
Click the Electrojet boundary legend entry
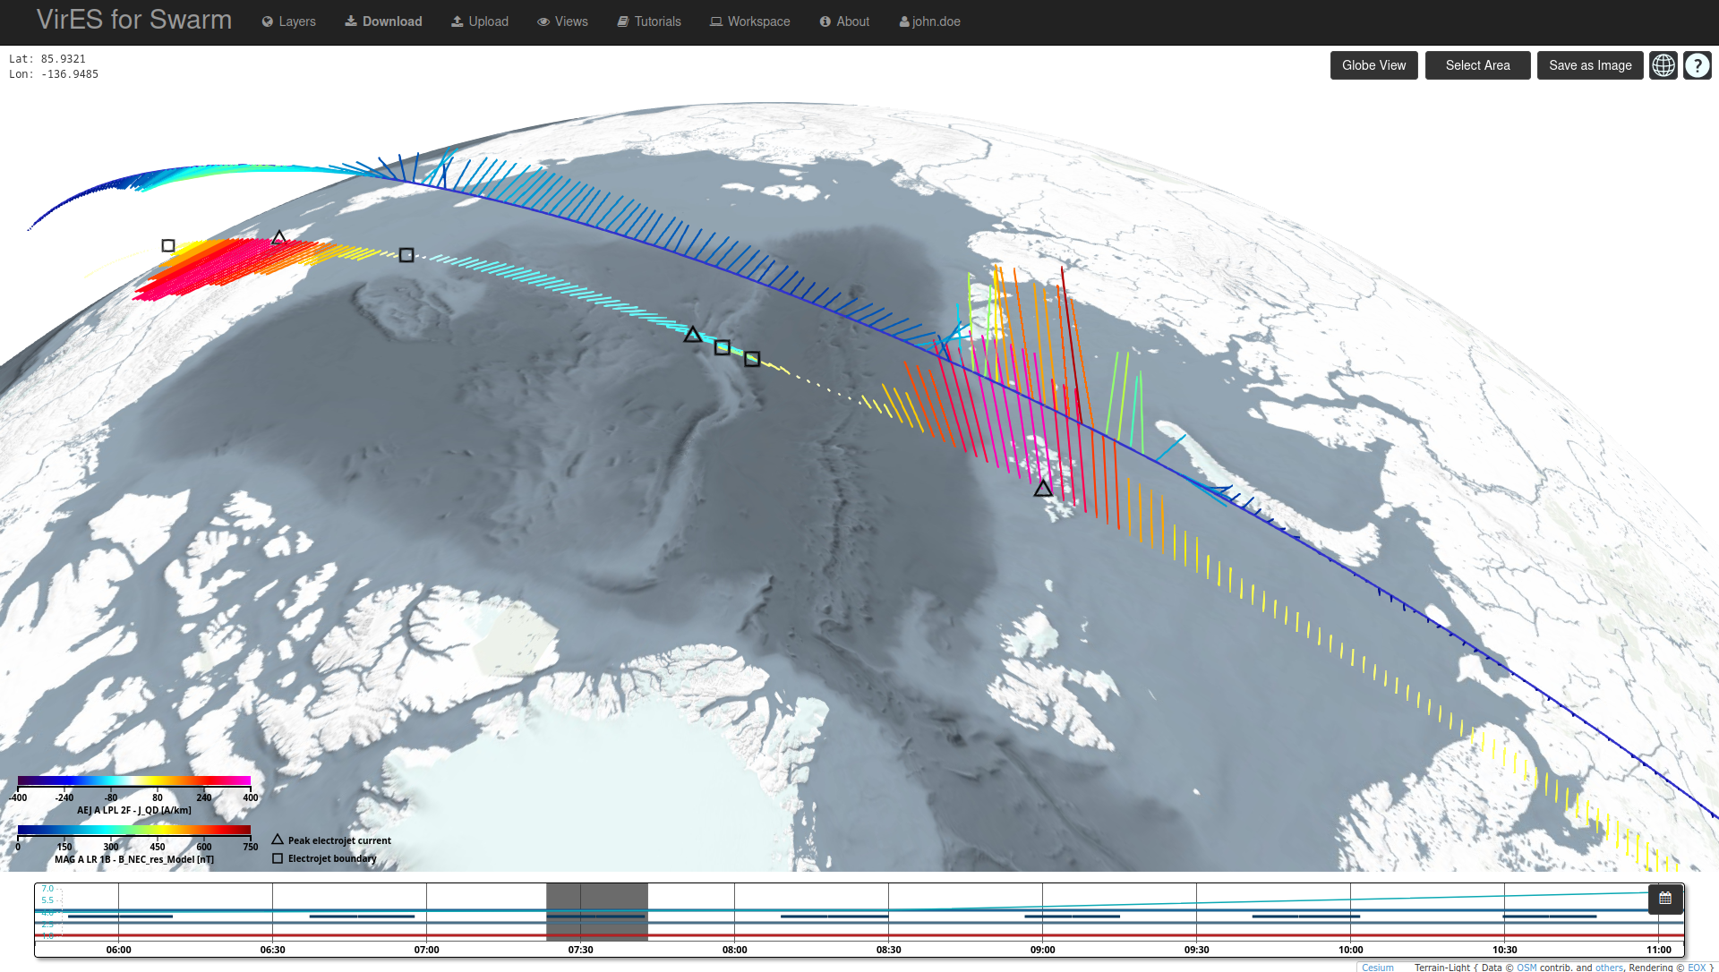pyautogui.click(x=324, y=858)
